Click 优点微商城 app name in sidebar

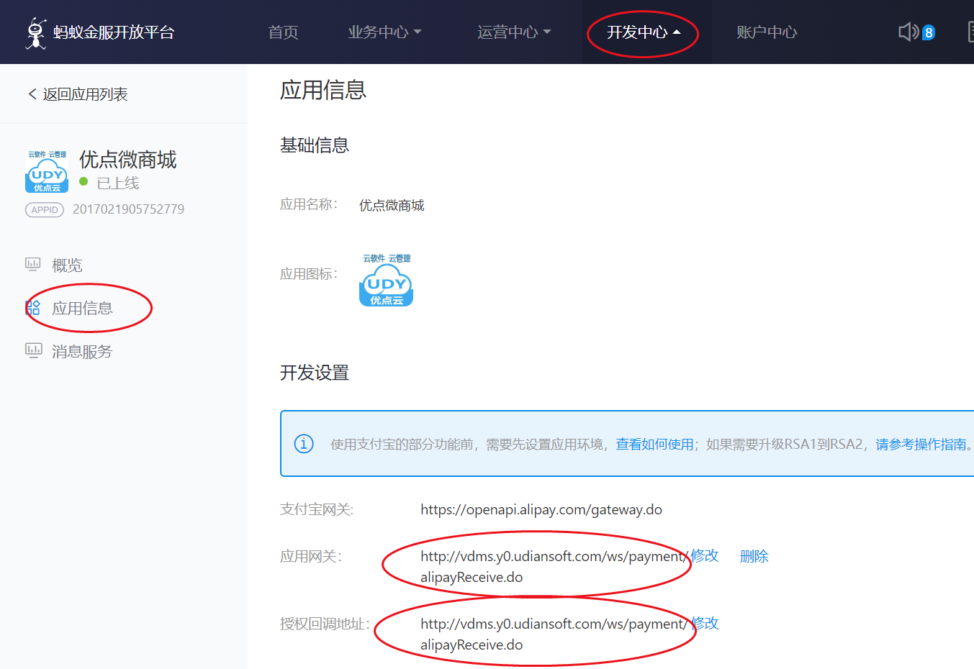click(127, 160)
